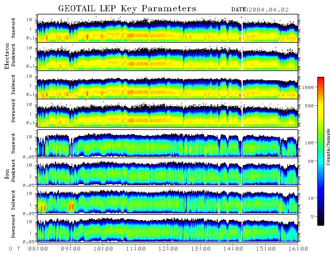Image resolution: width=330 pixels, height=254 pixels.
Task: Select the 10:00 time tick label
Action: [103, 249]
